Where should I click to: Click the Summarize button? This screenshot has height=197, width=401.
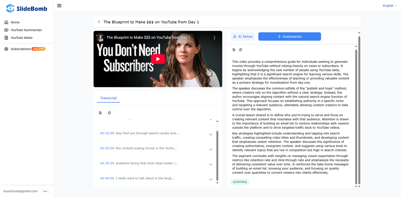pyautogui.click(x=289, y=36)
